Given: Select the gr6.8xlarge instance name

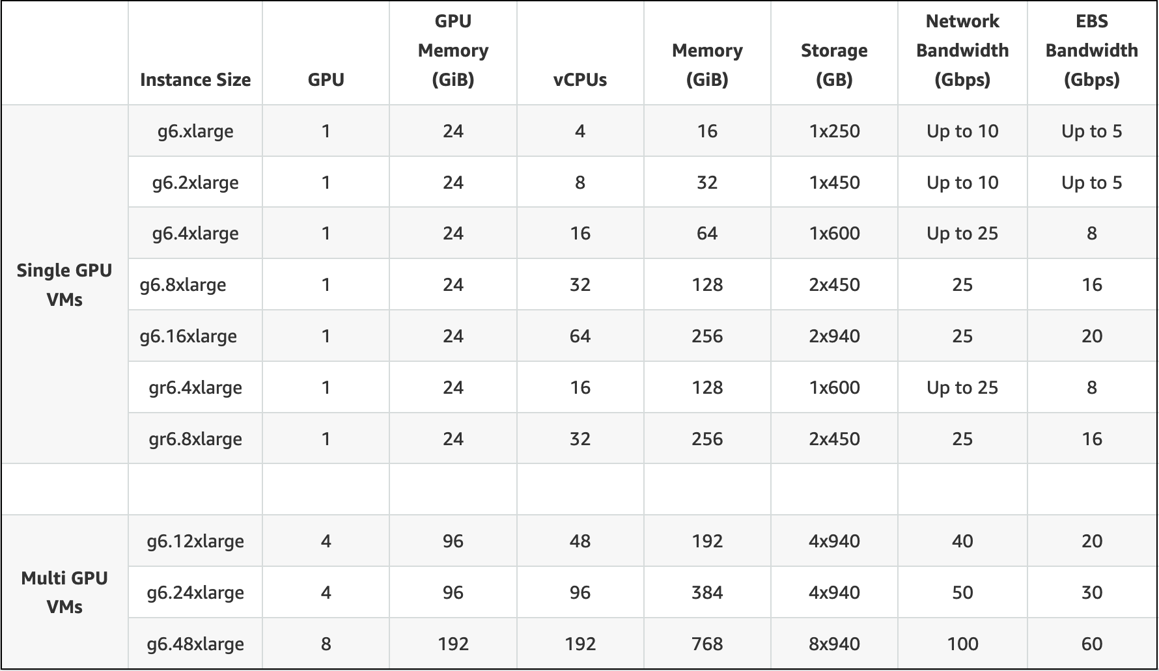Looking at the screenshot, I should (x=195, y=439).
